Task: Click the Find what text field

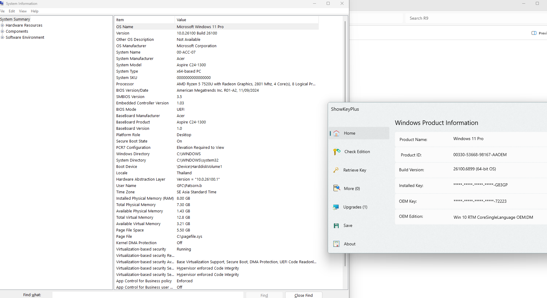Action: 148,295
